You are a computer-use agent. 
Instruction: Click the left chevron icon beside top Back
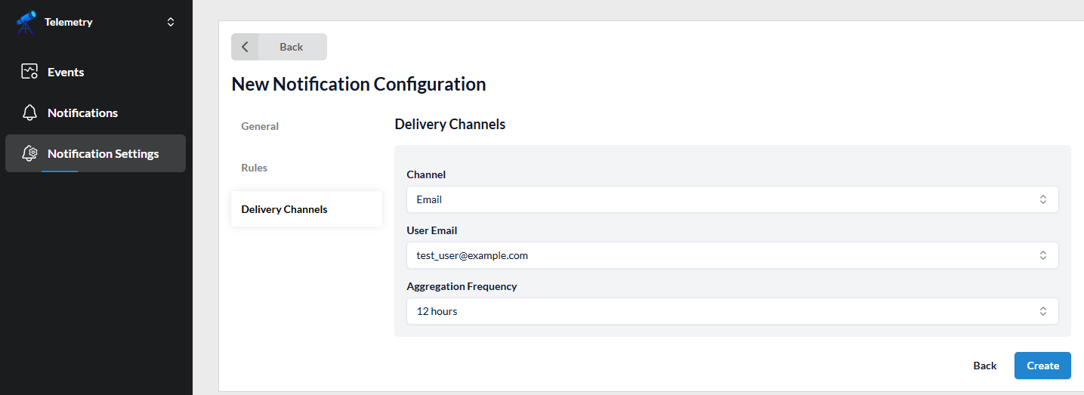[245, 47]
